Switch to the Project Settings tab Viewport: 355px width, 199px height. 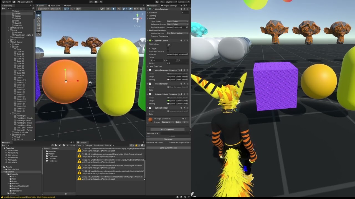click(169, 6)
